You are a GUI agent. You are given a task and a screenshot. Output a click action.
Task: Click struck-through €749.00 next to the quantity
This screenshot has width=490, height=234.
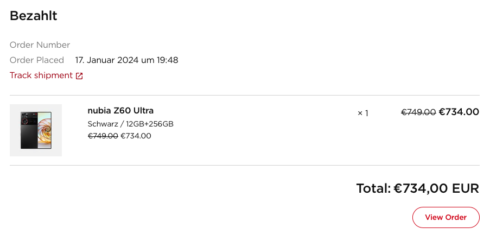click(418, 112)
